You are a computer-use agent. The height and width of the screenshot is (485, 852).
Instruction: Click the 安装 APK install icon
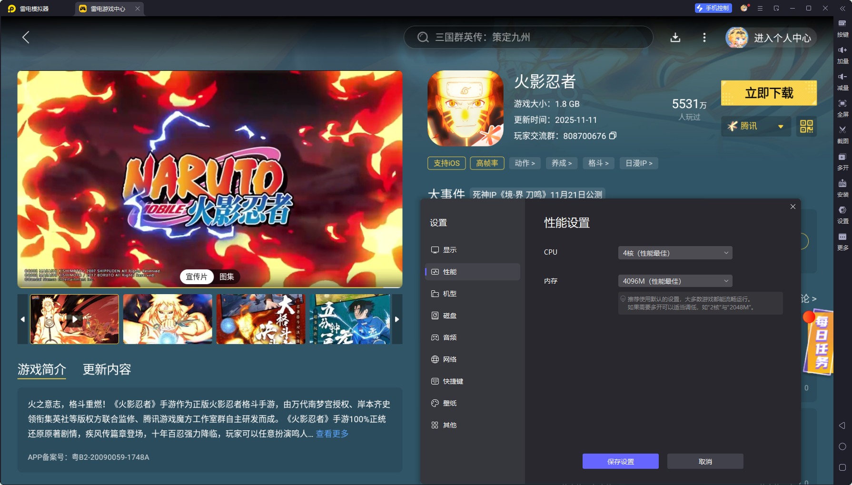click(x=842, y=188)
